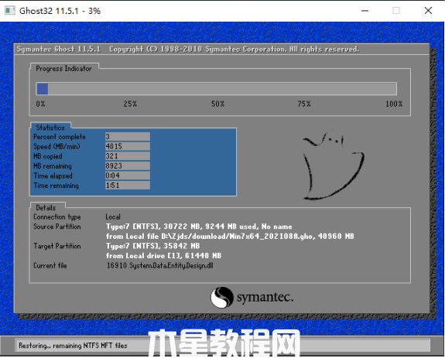445x358 pixels.
Task: Click the Time remaining value 1:51
Action: pyautogui.click(x=128, y=185)
